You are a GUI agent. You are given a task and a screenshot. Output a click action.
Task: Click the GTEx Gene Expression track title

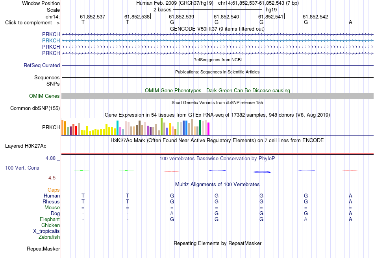click(x=217, y=115)
